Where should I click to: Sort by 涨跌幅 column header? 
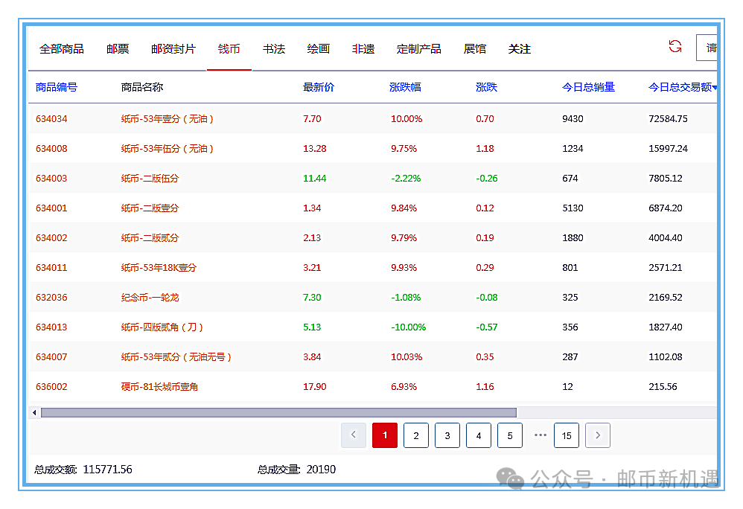tap(405, 87)
